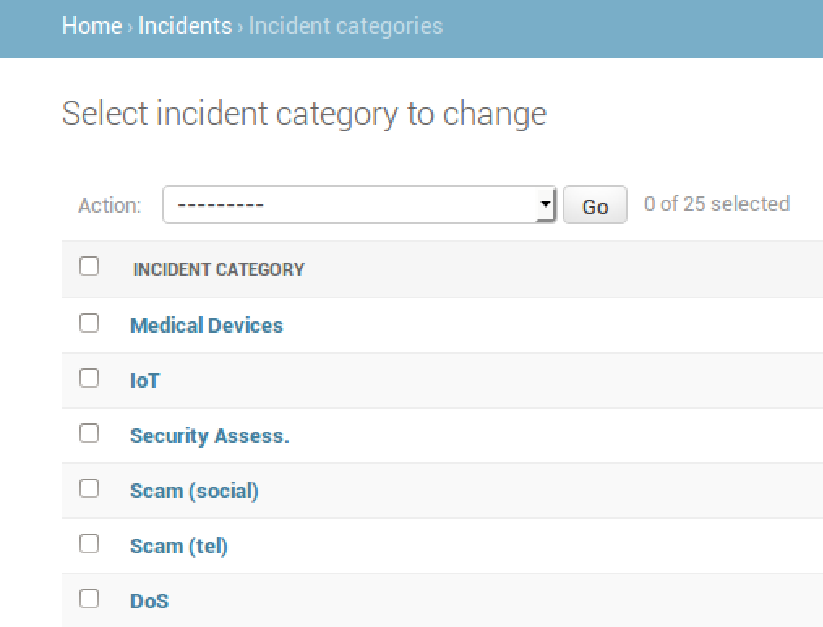The image size is (823, 627).
Task: Open the IoT category for editing
Action: pyautogui.click(x=144, y=380)
